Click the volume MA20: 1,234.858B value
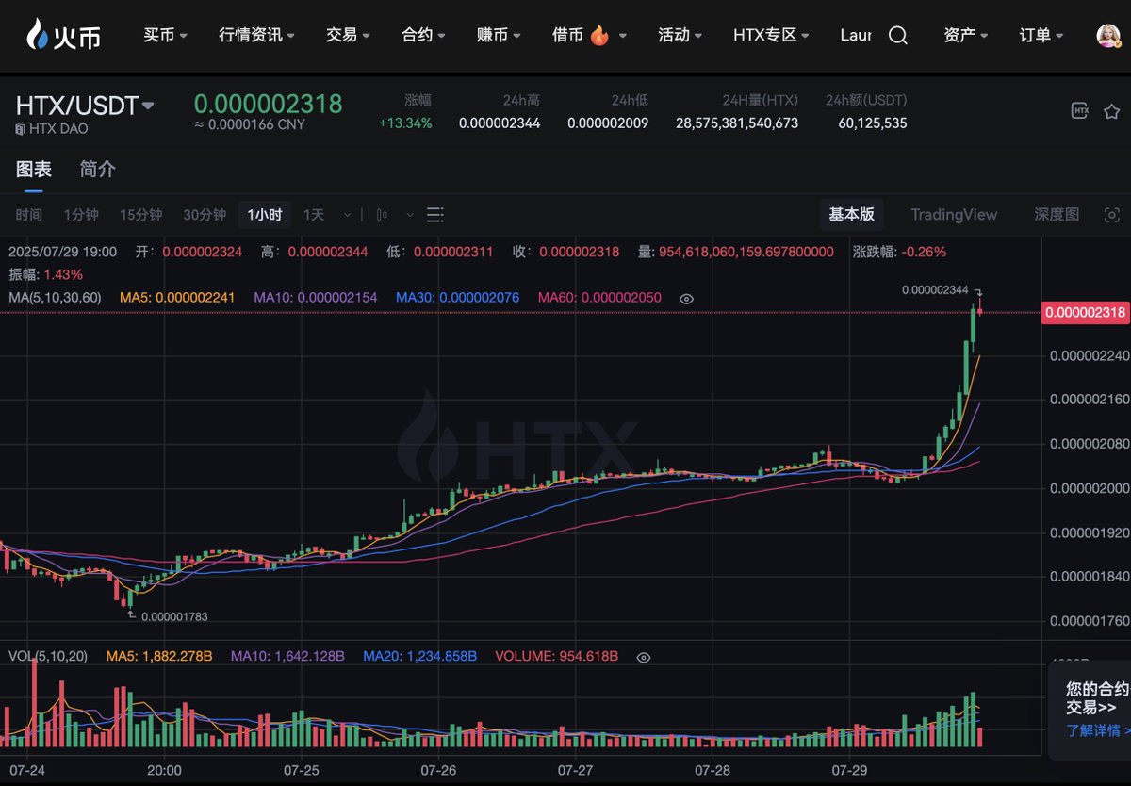 tap(420, 656)
